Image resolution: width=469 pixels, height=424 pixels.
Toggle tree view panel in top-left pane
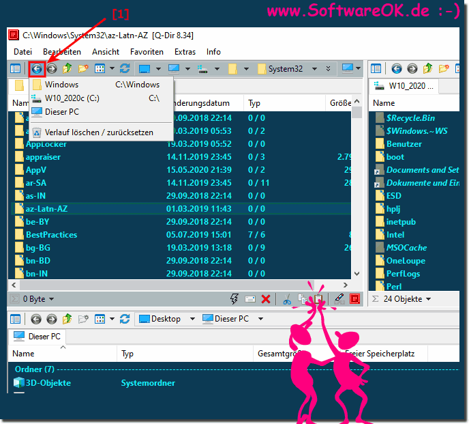click(x=15, y=69)
